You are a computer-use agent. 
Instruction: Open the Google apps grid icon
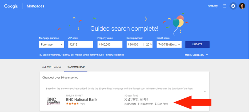(224, 6)
